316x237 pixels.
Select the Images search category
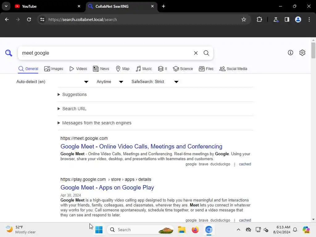54,69
